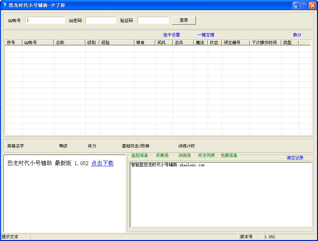Click the QQ帐号 input field
The image size is (318, 241).
[45, 20]
